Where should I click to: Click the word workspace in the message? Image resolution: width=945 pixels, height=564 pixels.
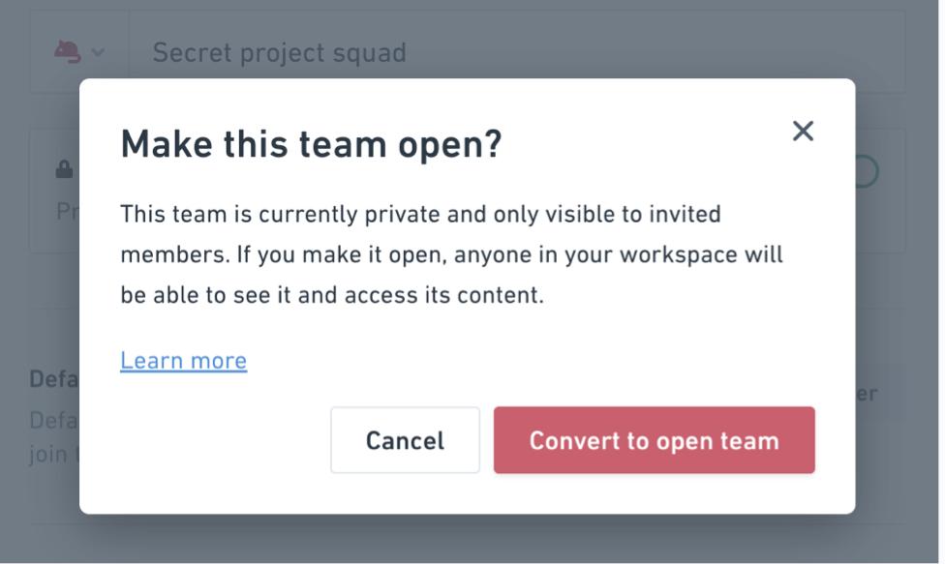click(x=678, y=254)
